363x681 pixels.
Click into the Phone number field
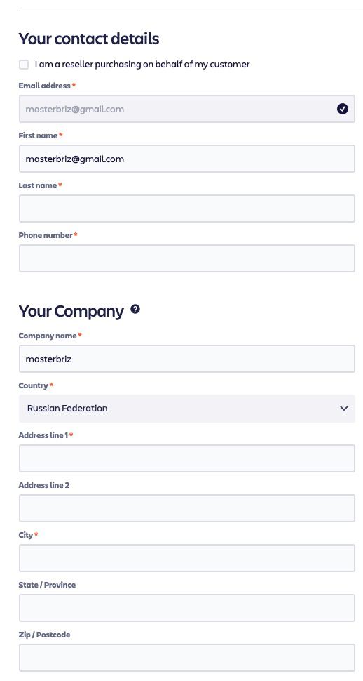click(187, 258)
